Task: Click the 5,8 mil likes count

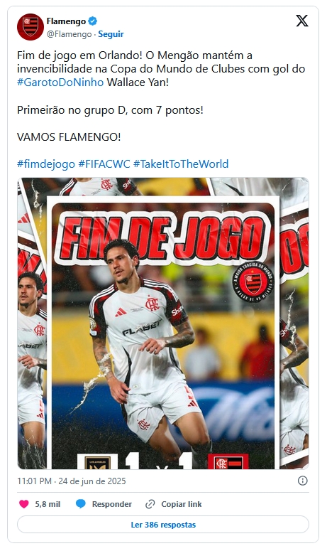Action: [x=48, y=504]
